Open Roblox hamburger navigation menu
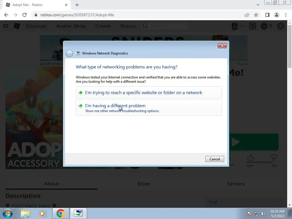The image size is (292, 219). 6,26
